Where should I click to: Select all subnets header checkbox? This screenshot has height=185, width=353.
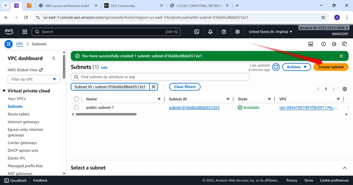coord(76,99)
